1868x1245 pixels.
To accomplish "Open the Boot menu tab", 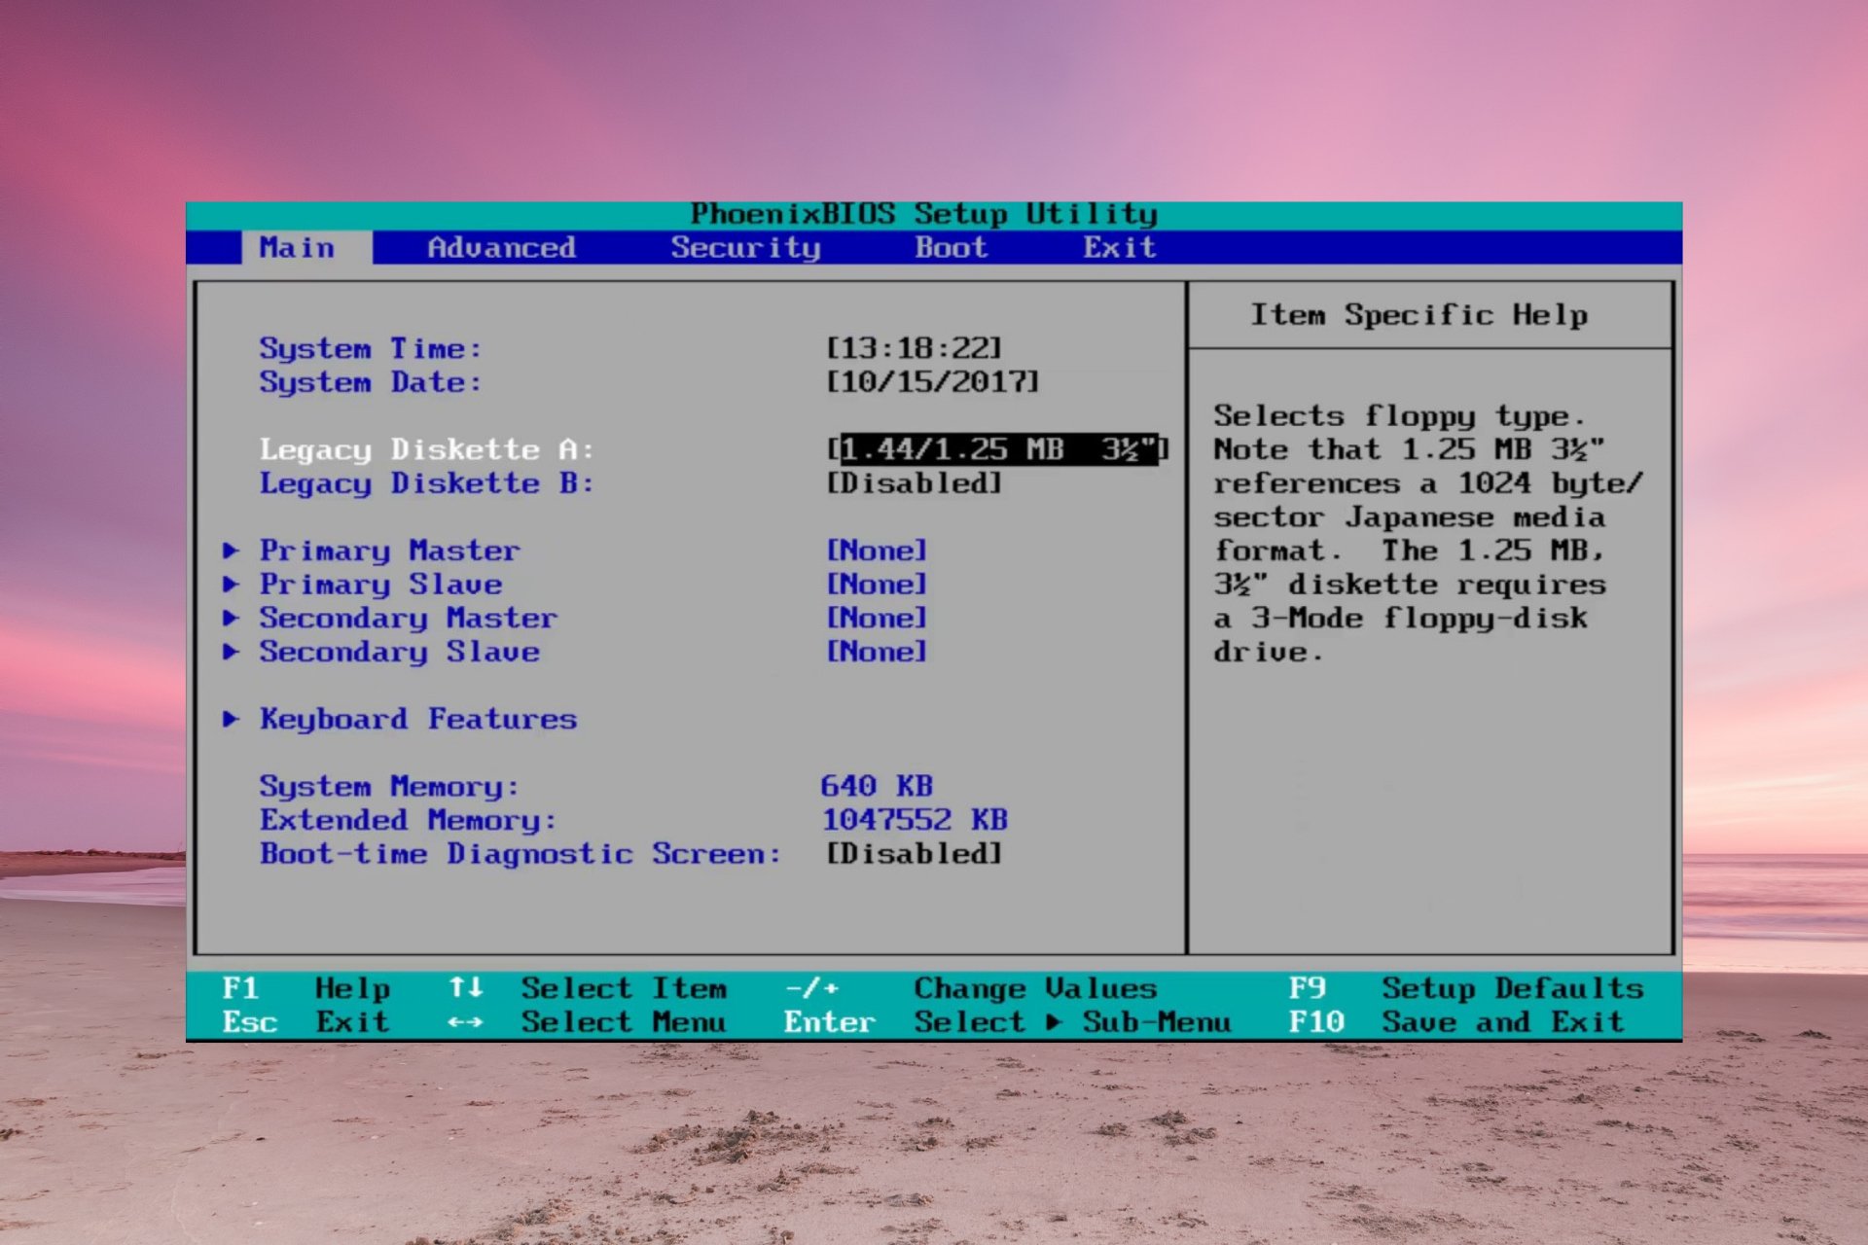I will [952, 248].
